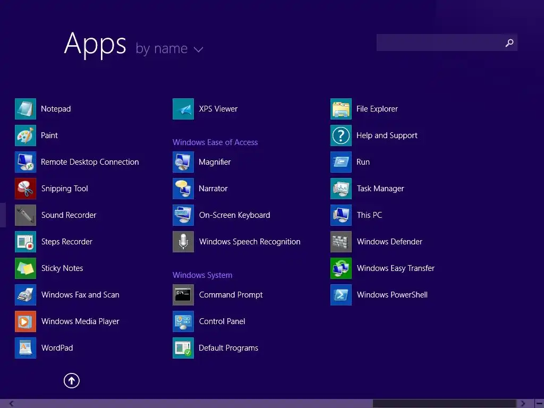
Task: Click the 'Windows Speech Recognition' label
Action: 250,242
